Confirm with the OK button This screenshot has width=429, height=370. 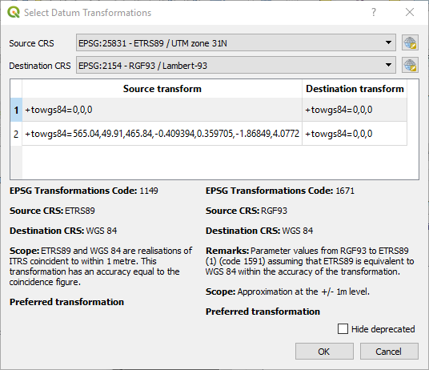324,352
